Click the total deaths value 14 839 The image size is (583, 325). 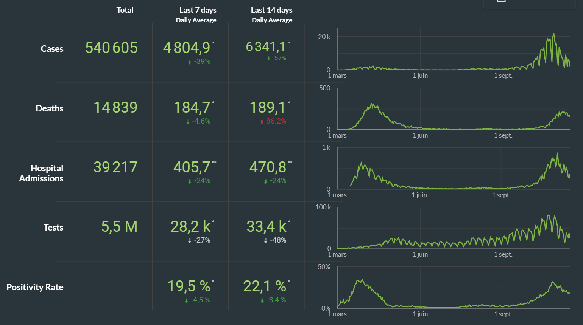[115, 107]
